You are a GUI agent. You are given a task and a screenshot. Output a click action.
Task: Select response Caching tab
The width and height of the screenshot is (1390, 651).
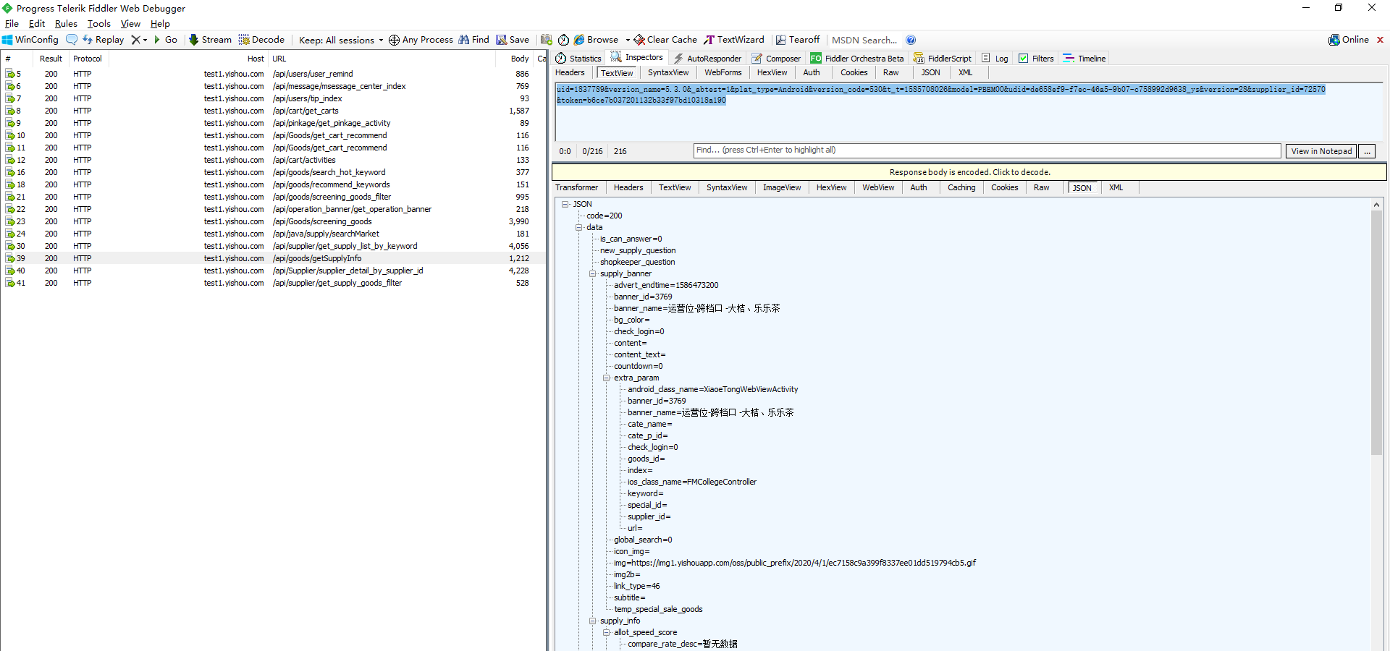pyautogui.click(x=961, y=187)
